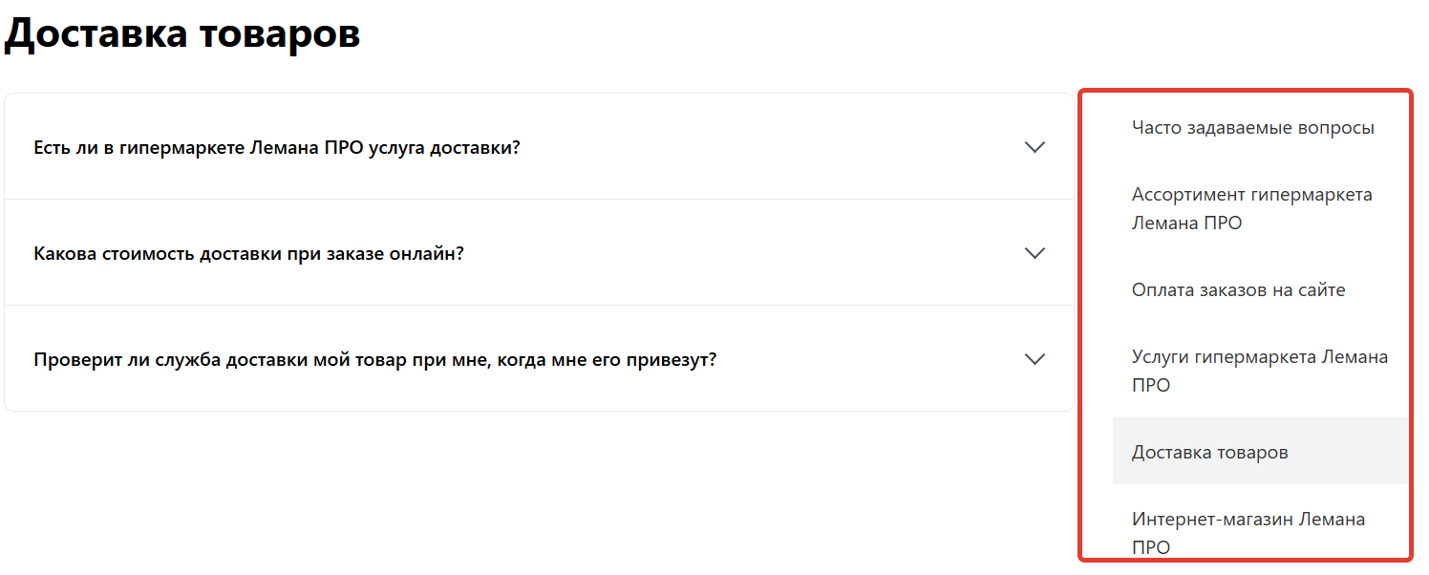Click the 'Доставка товаров' page heading
This screenshot has height=575, width=1429.
tap(182, 34)
